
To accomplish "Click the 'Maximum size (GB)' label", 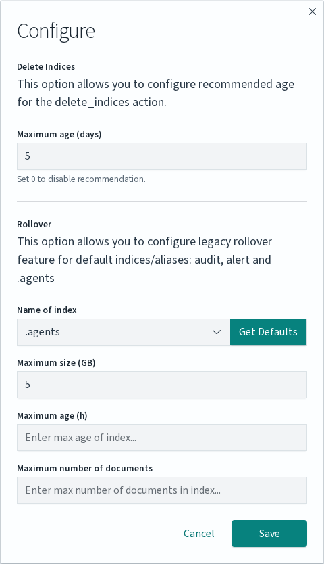I will pyautogui.click(x=56, y=363).
